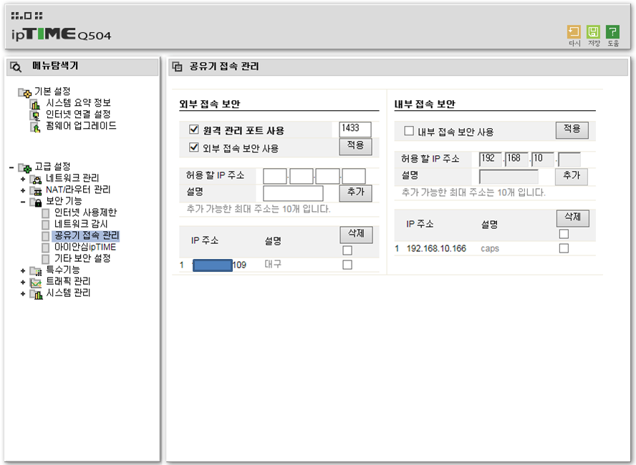The width and height of the screenshot is (636, 465).
Task: Click last octet field of internal IP
Action: point(569,160)
